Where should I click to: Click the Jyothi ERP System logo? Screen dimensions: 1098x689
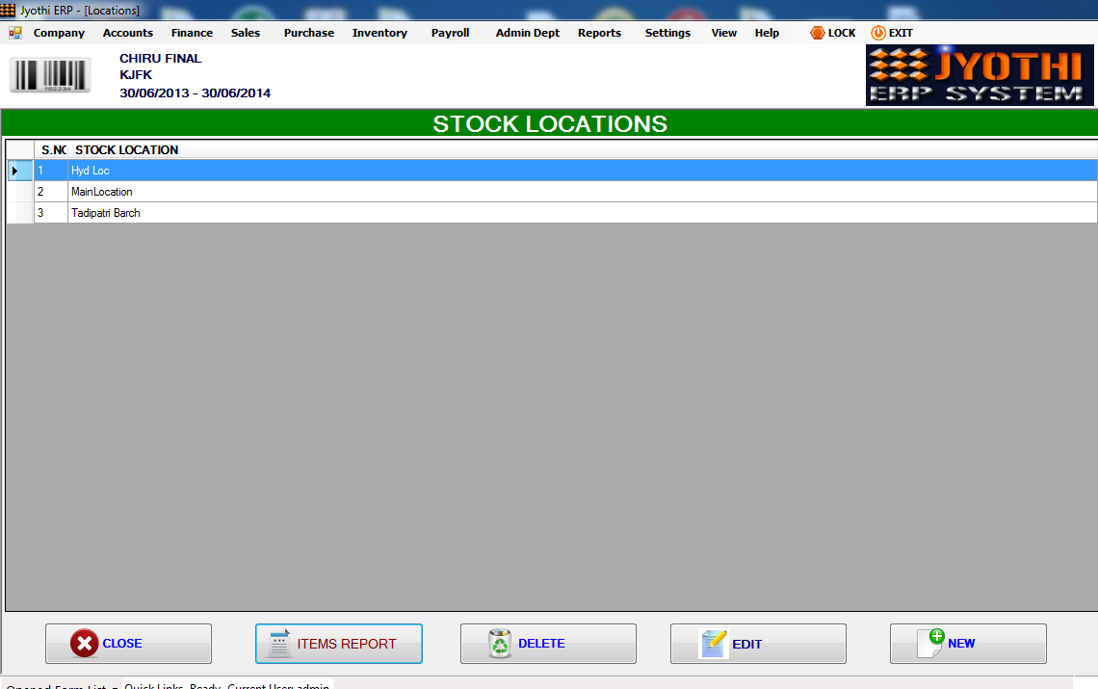pyautogui.click(x=979, y=75)
